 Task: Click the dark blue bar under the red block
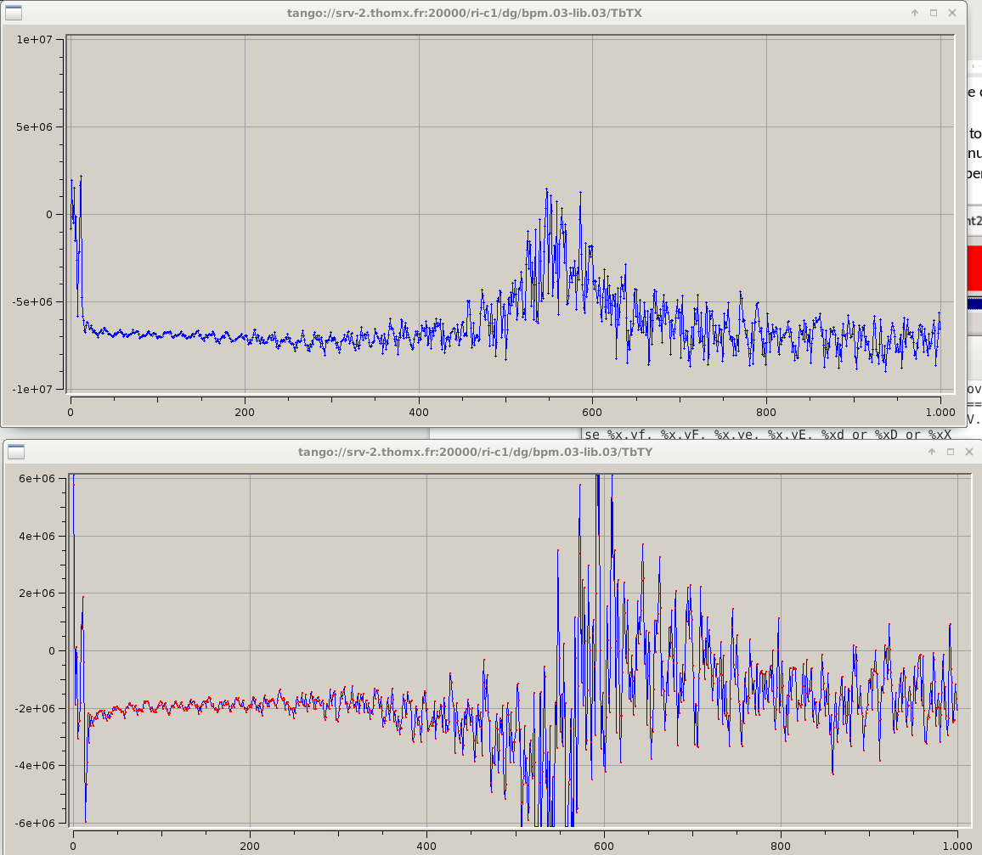coord(974,302)
